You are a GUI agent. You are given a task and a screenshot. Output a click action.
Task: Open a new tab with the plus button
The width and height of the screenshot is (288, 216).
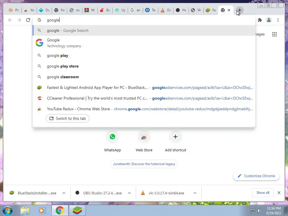tap(239, 10)
